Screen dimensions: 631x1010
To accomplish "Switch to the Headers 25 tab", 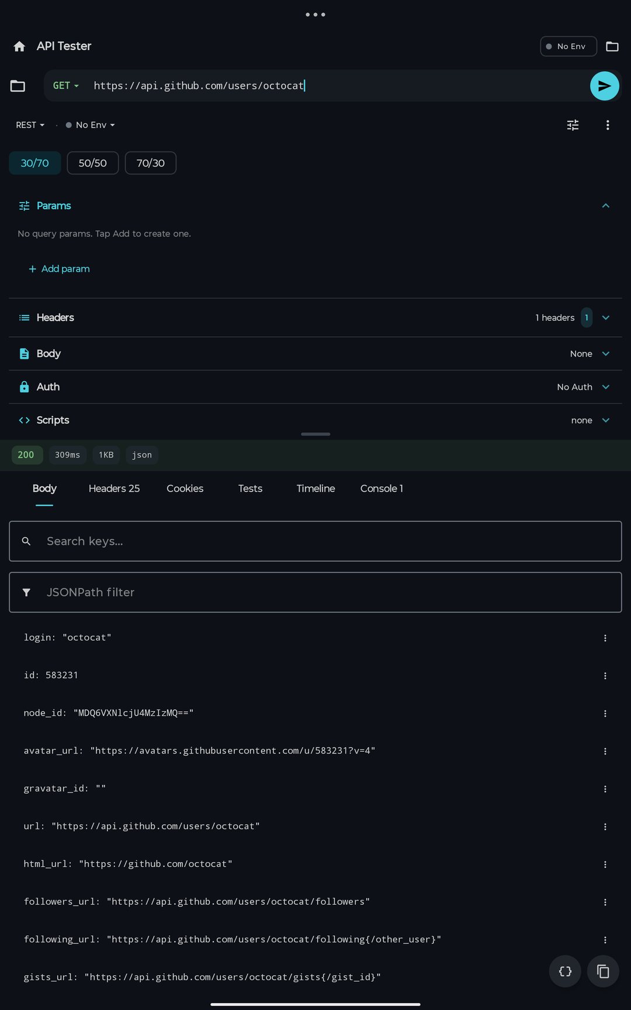I will pyautogui.click(x=114, y=489).
